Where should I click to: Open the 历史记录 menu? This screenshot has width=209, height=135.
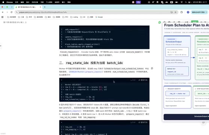tap(35, 2)
